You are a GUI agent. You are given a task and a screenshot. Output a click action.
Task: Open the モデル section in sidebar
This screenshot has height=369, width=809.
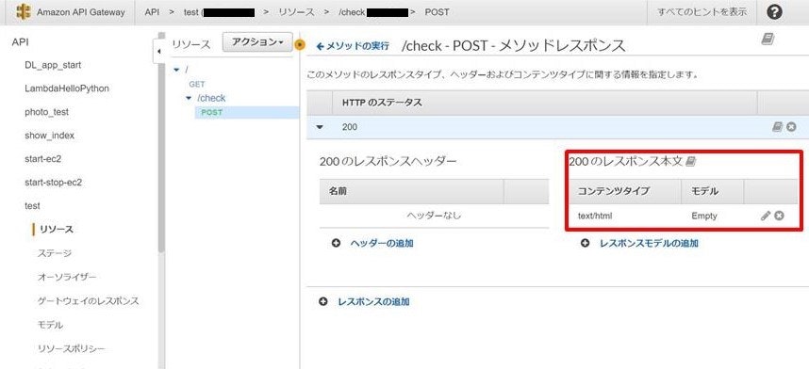tap(51, 325)
